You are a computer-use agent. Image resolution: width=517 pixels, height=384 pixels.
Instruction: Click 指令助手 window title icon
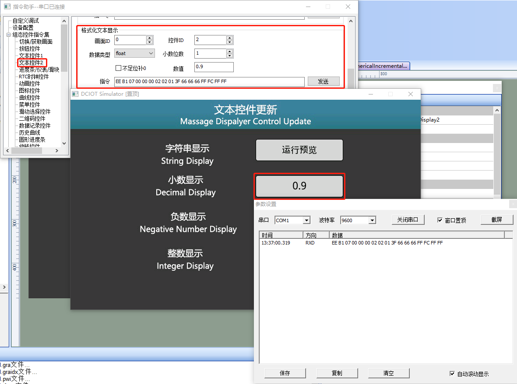point(7,7)
